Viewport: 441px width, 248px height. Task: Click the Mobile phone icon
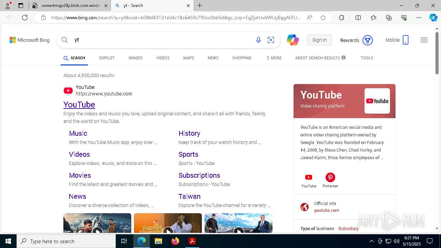(x=406, y=40)
